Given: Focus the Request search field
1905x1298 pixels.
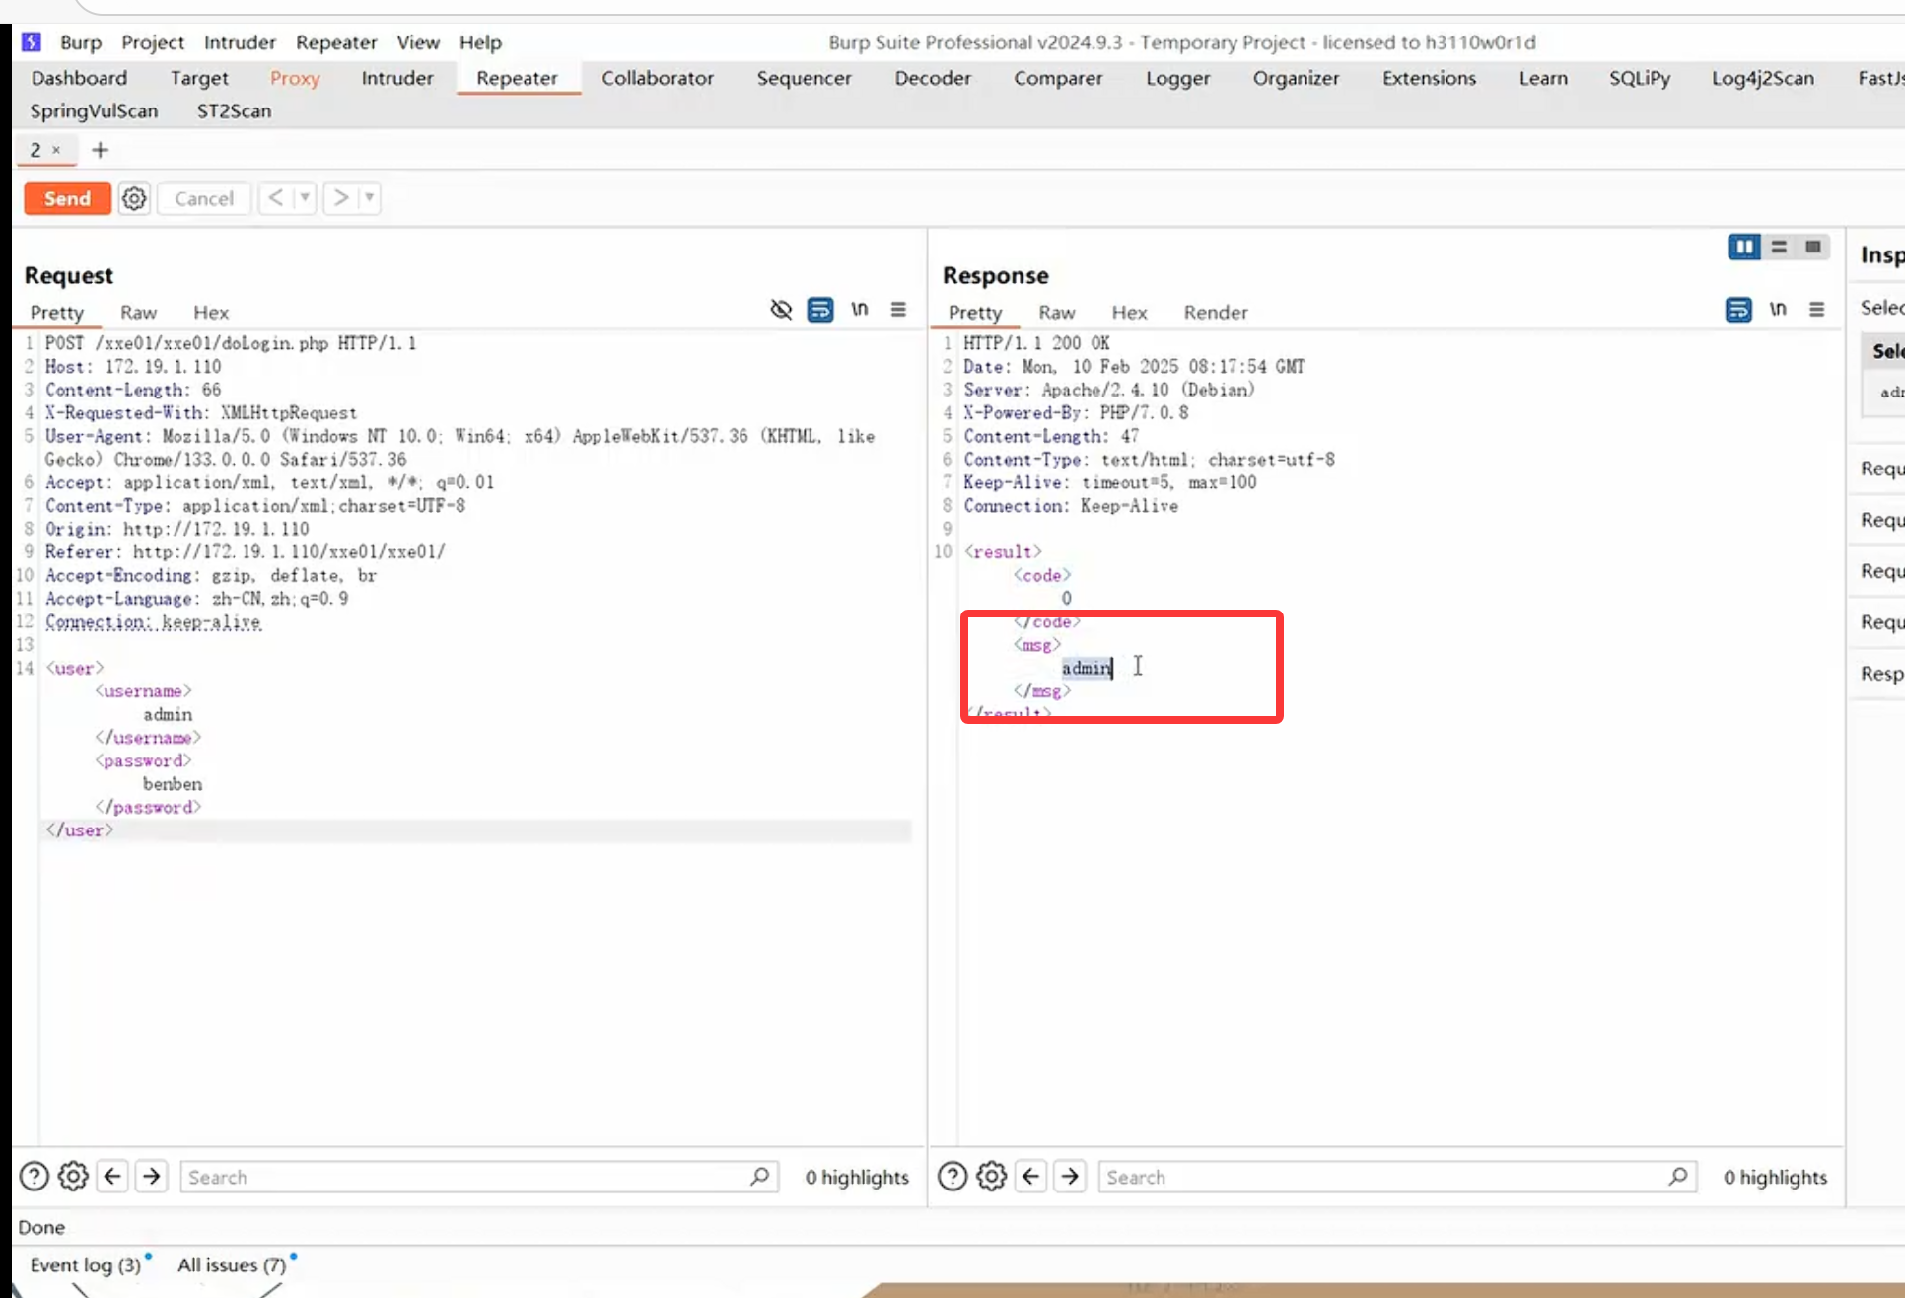Looking at the screenshot, I should (x=463, y=1177).
